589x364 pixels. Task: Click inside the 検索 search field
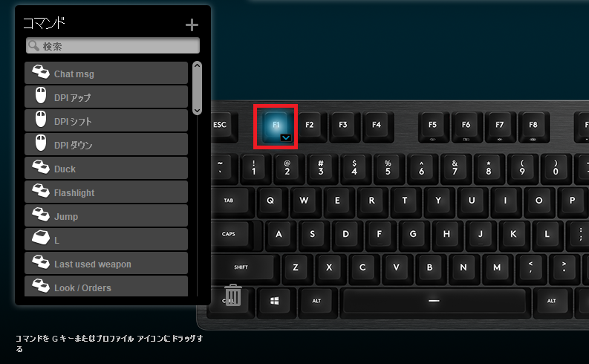113,46
